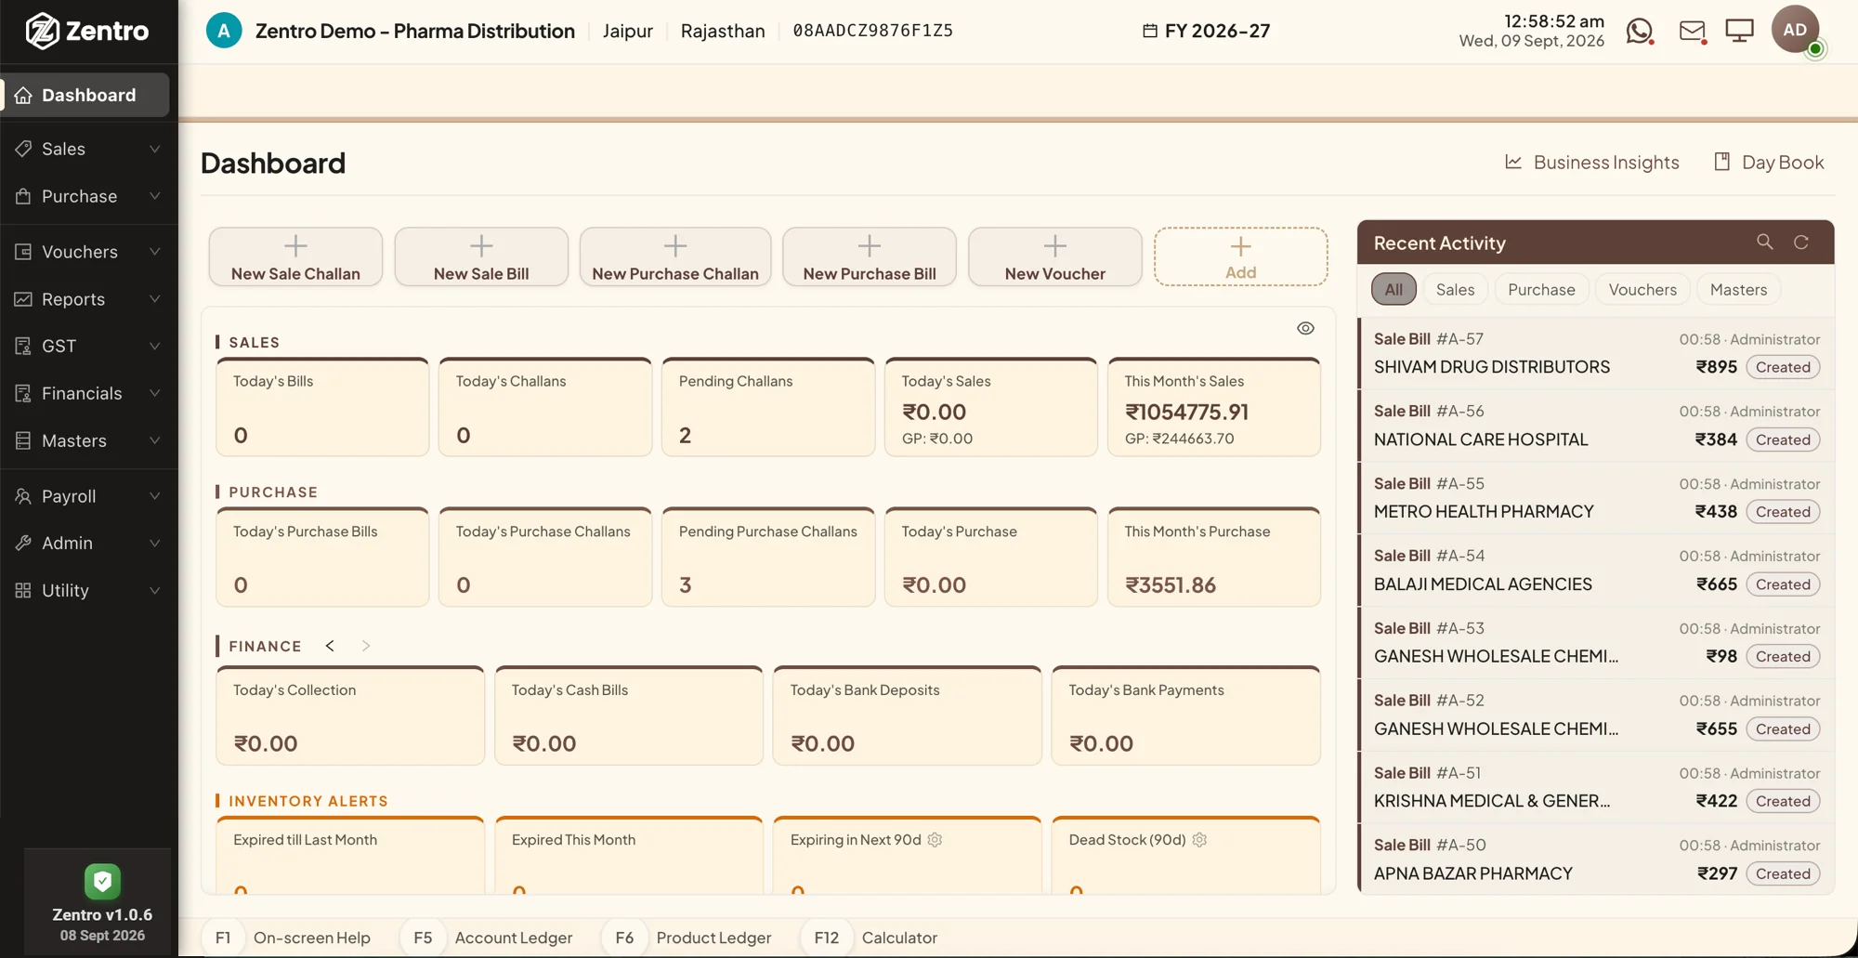Expand the Utility menu chevron
1858x958 pixels.
coord(155,590)
